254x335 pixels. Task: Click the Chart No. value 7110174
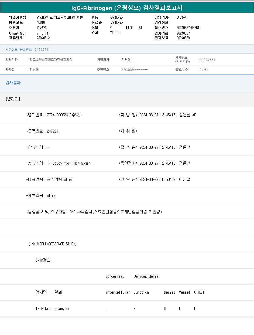[x=42, y=33]
